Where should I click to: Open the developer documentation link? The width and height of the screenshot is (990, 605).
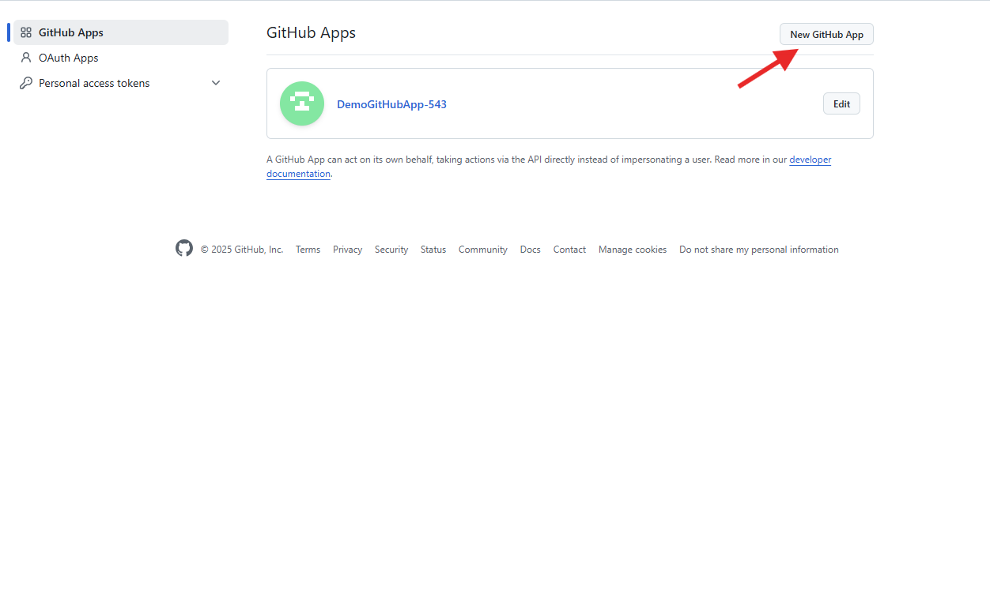(x=810, y=159)
